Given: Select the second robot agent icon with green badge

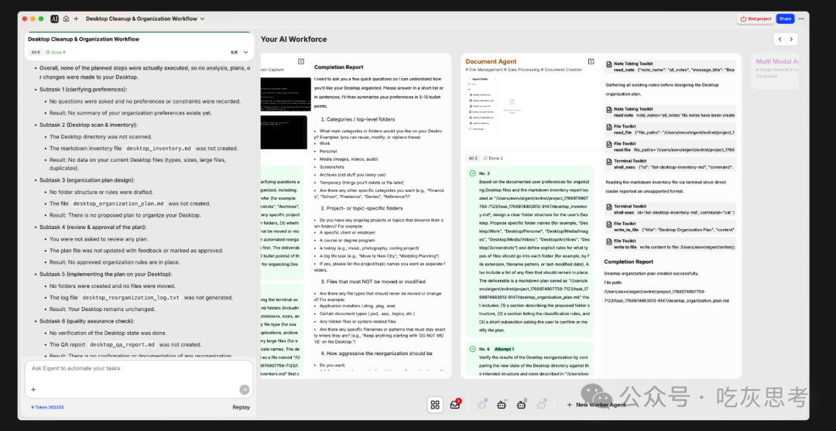Looking at the screenshot, I should pyautogui.click(x=502, y=405).
